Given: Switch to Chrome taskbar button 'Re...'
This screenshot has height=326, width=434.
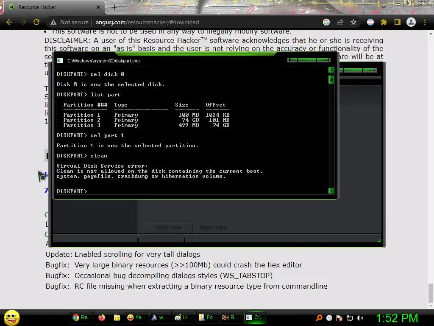Looking at the screenshot, I should (82, 318).
